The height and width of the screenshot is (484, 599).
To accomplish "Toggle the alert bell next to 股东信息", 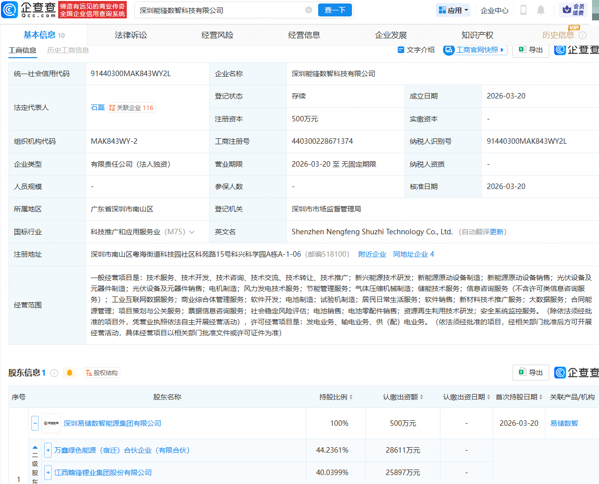I will 70,372.
